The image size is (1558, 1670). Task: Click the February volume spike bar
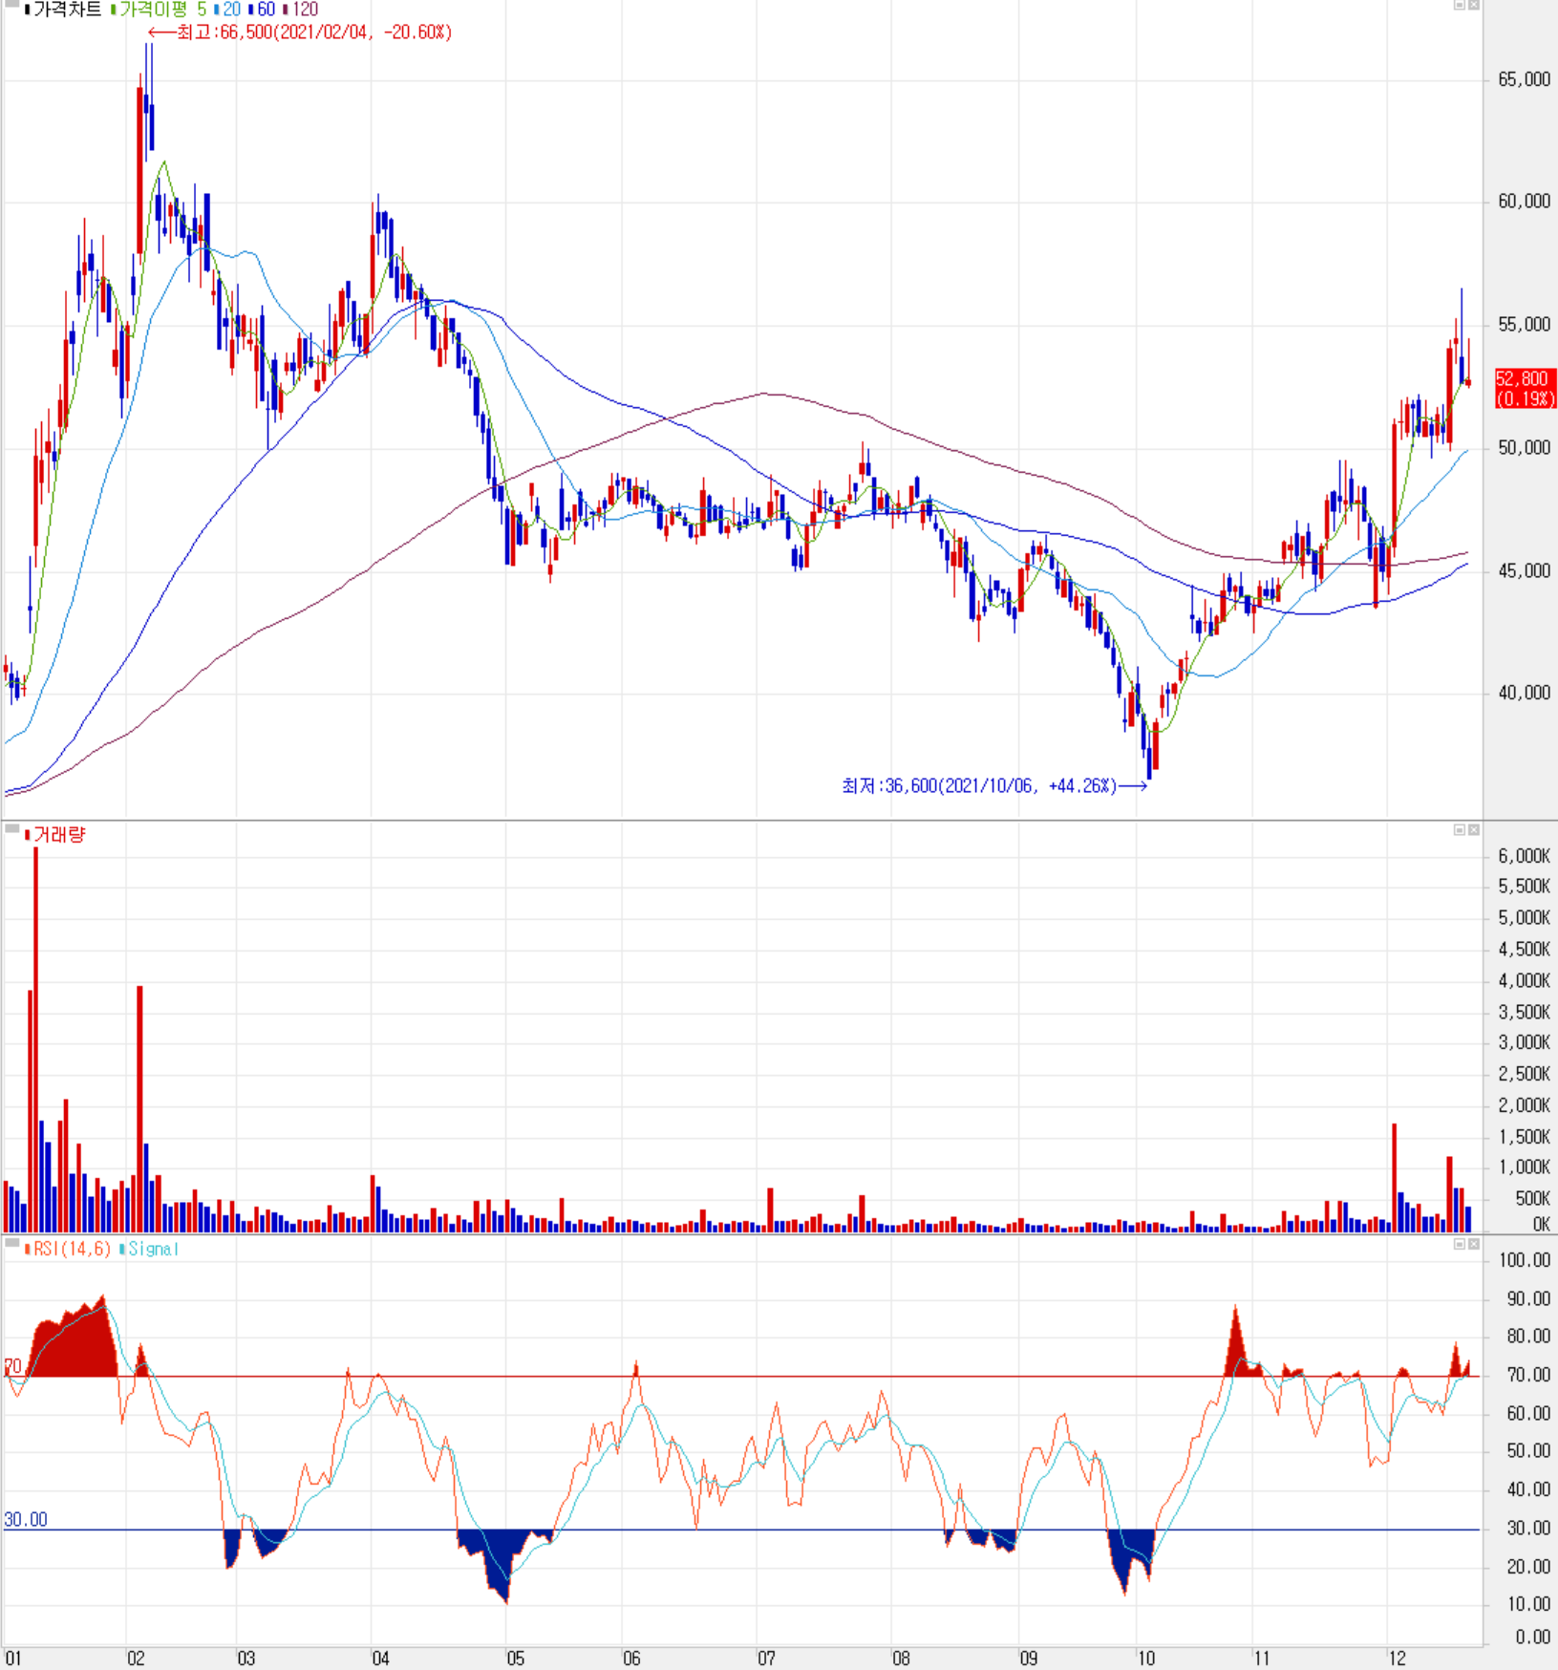tap(139, 1109)
